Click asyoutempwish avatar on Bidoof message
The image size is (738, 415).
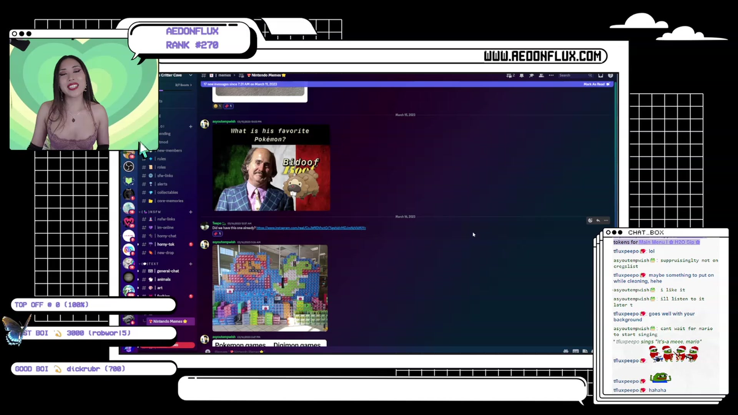point(204,124)
